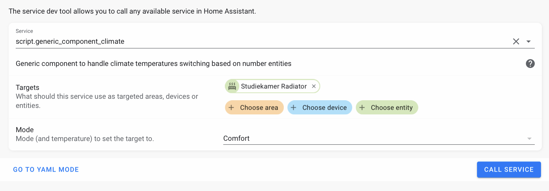Open the Mode dropdown showing Comfort
This screenshot has width=549, height=191.
(x=529, y=138)
